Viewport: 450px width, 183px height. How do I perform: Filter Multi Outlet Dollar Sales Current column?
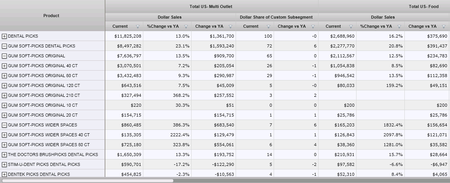tap(138, 27)
